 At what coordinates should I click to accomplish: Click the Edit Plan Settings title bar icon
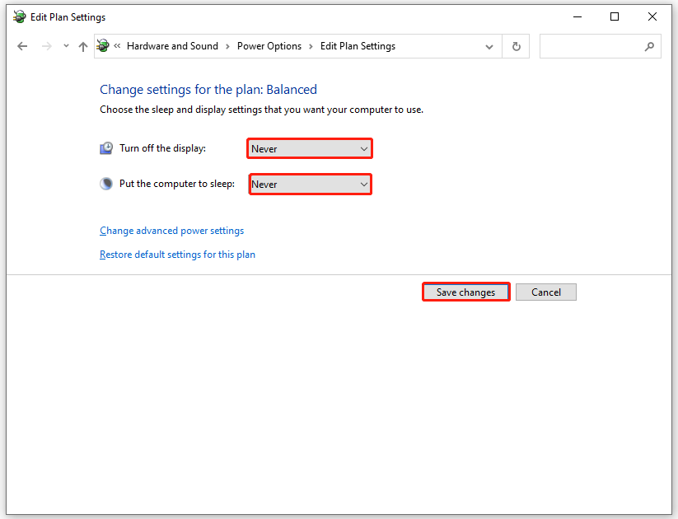pos(19,16)
